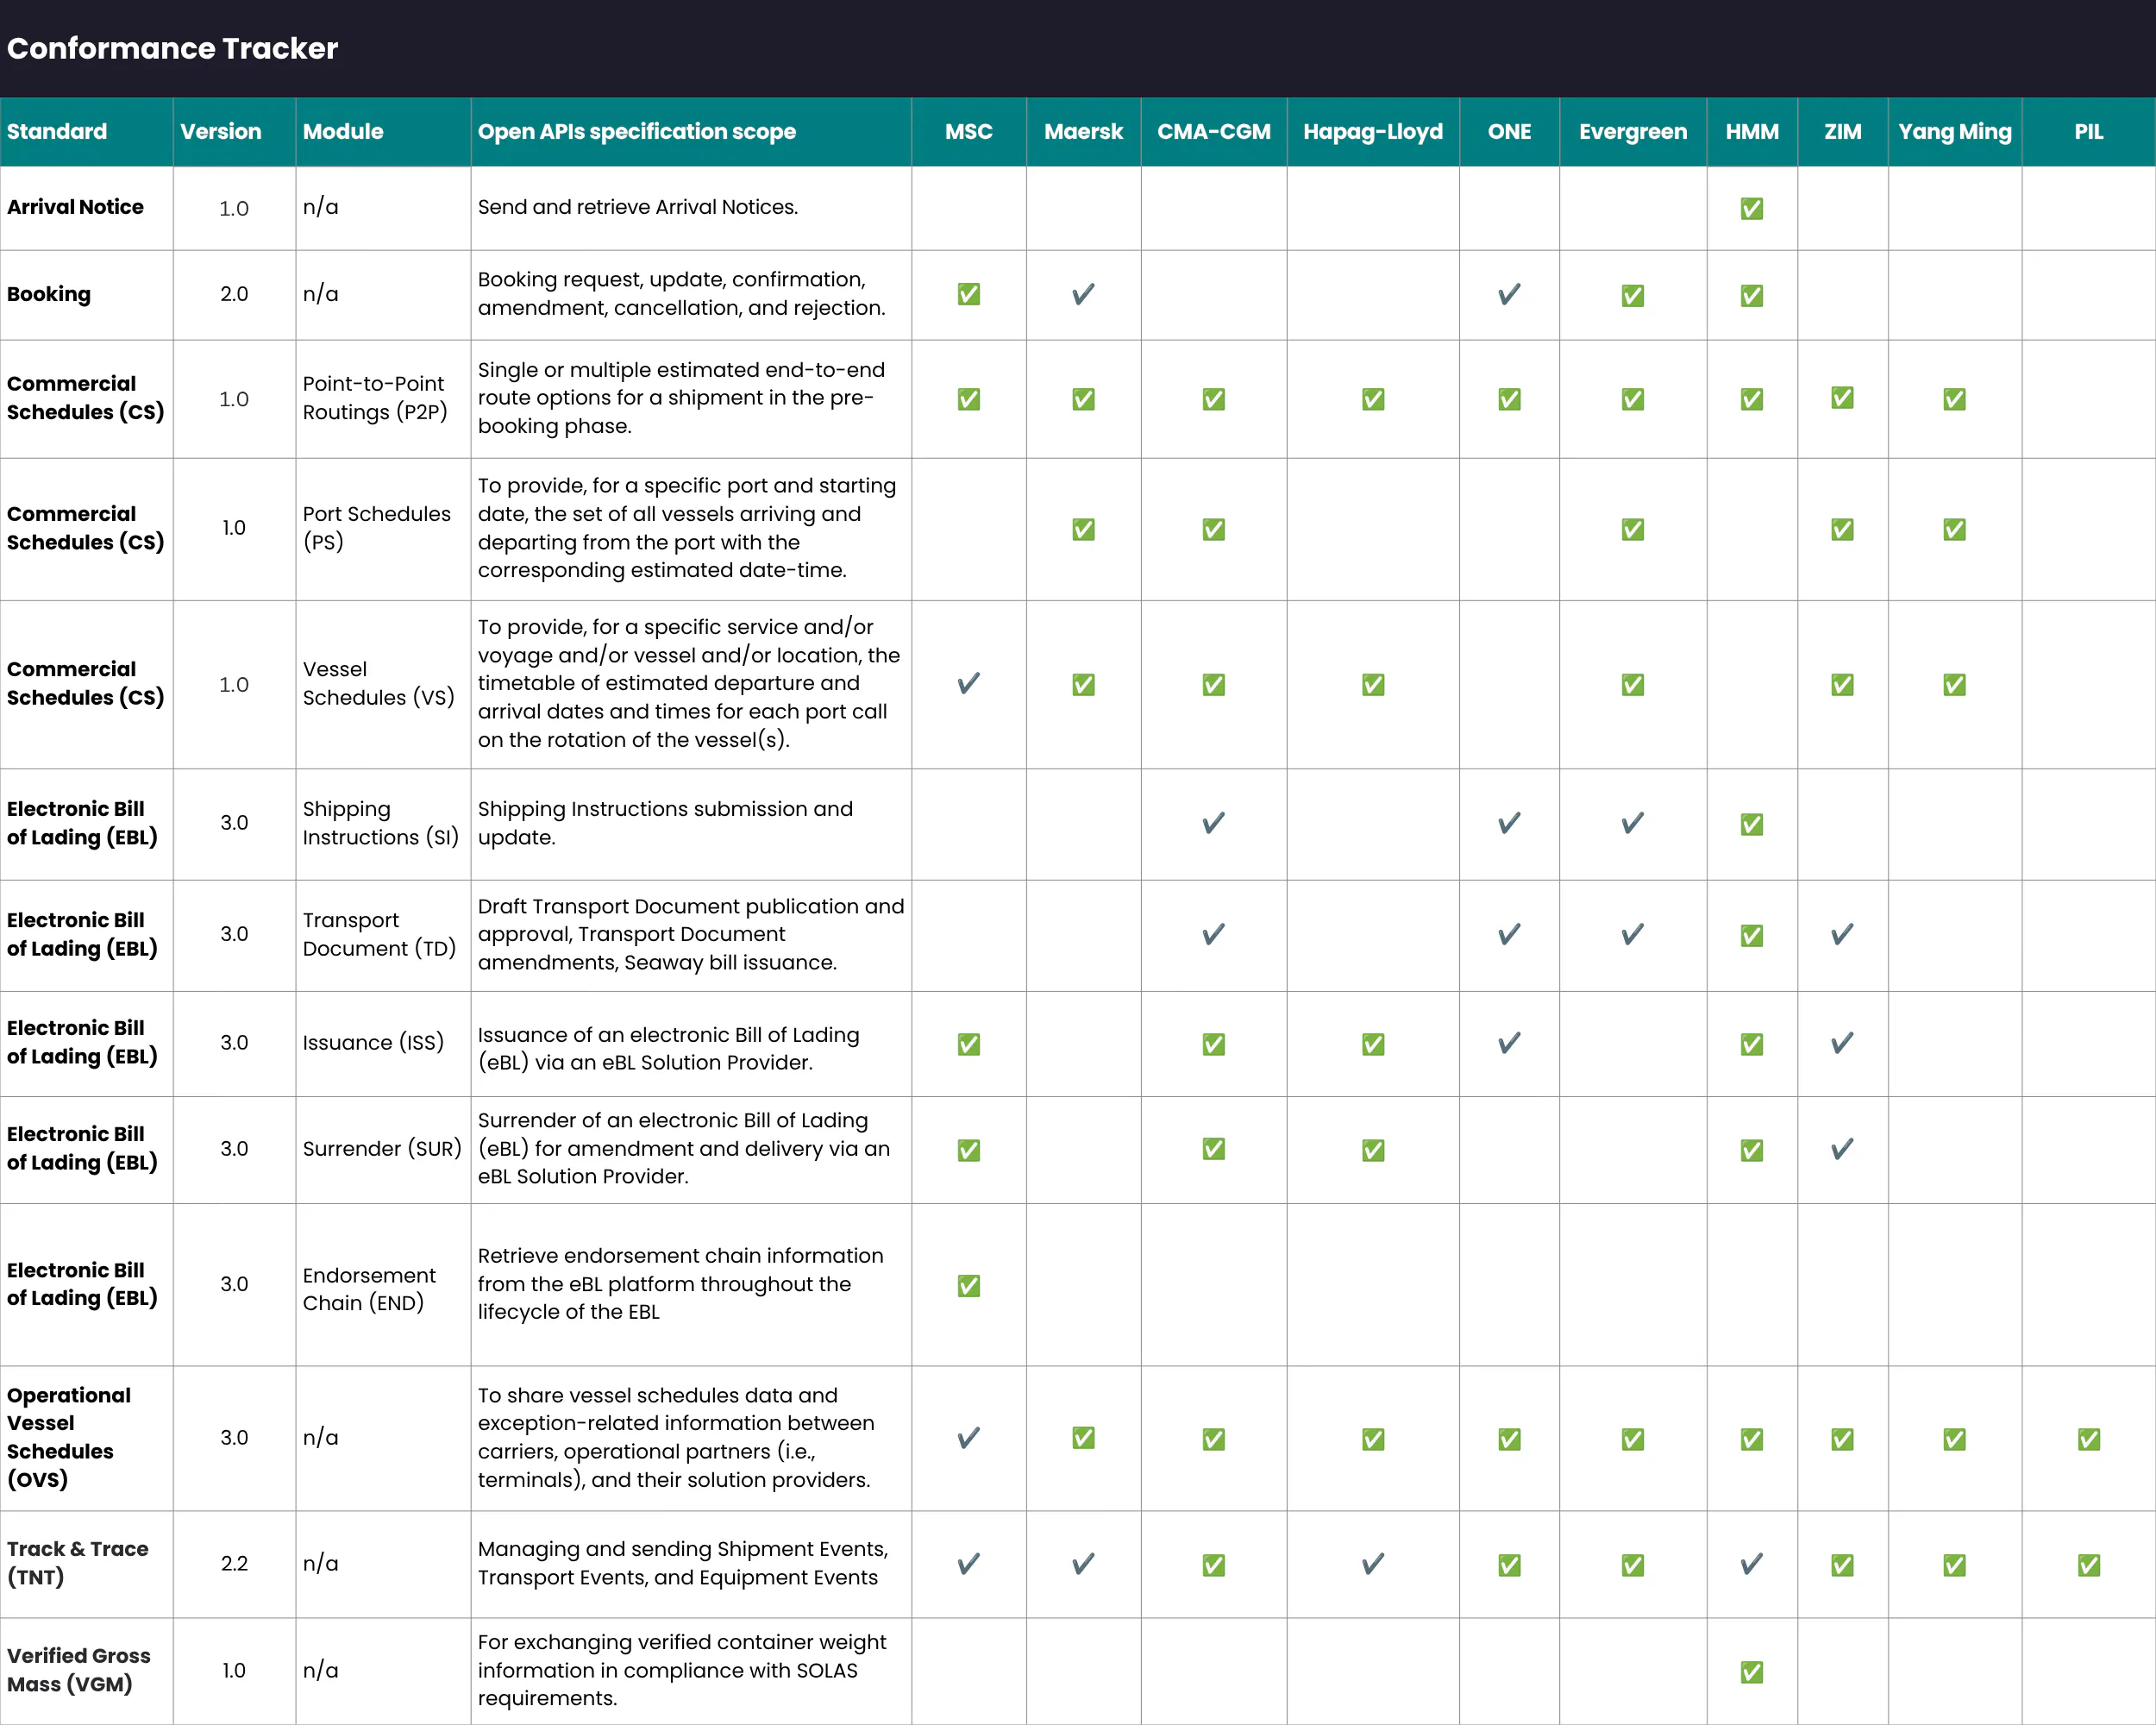Image resolution: width=2156 pixels, height=1725 pixels.
Task: Click Yang Ming green check in Port Schedules row
Action: pyautogui.click(x=1954, y=529)
